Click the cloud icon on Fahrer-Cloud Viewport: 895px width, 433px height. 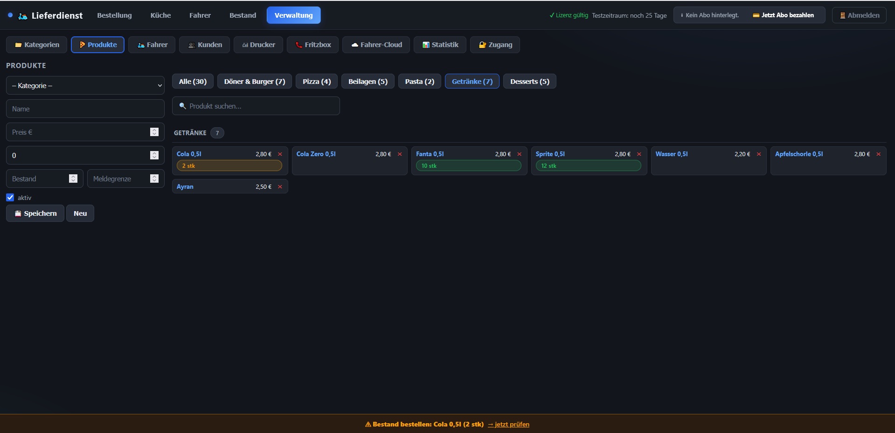[x=355, y=45]
